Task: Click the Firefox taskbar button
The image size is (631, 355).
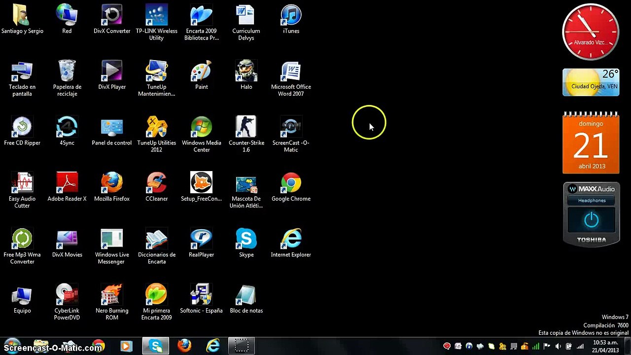Action: click(x=184, y=346)
